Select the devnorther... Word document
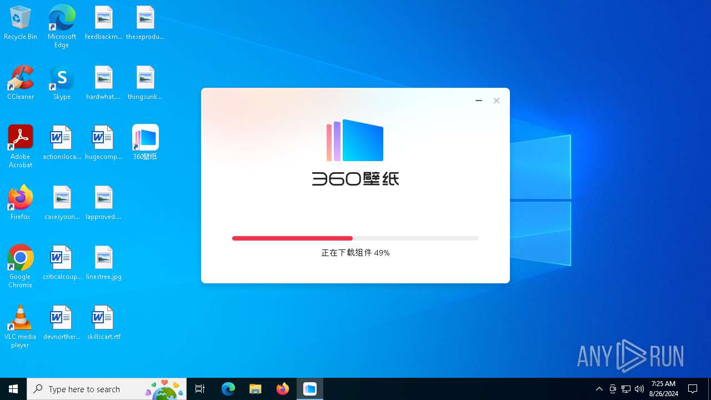Image resolution: width=711 pixels, height=400 pixels. click(62, 323)
